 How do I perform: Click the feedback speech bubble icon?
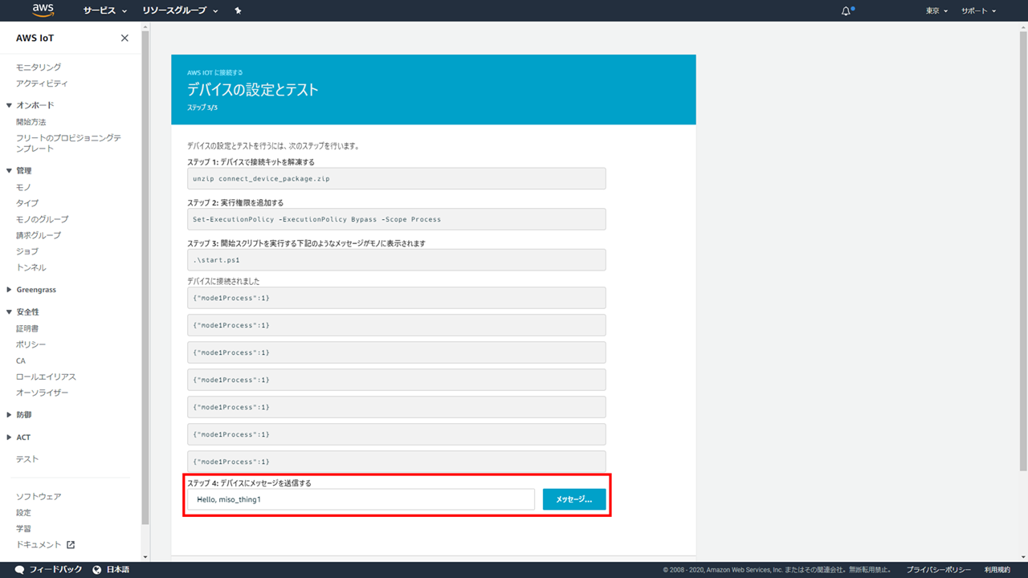click(x=19, y=569)
